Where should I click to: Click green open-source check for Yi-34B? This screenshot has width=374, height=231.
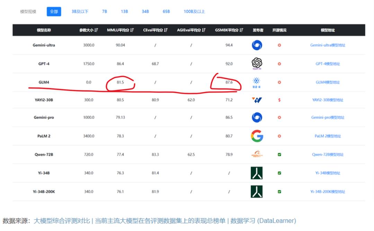[279, 173]
